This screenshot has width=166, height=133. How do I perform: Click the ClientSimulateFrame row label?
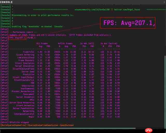24,69
